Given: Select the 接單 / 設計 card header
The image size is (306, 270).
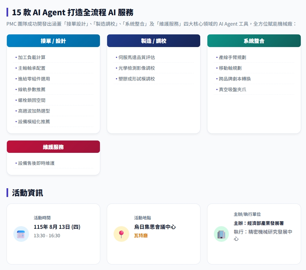Looking at the screenshot, I should click(x=53, y=41).
